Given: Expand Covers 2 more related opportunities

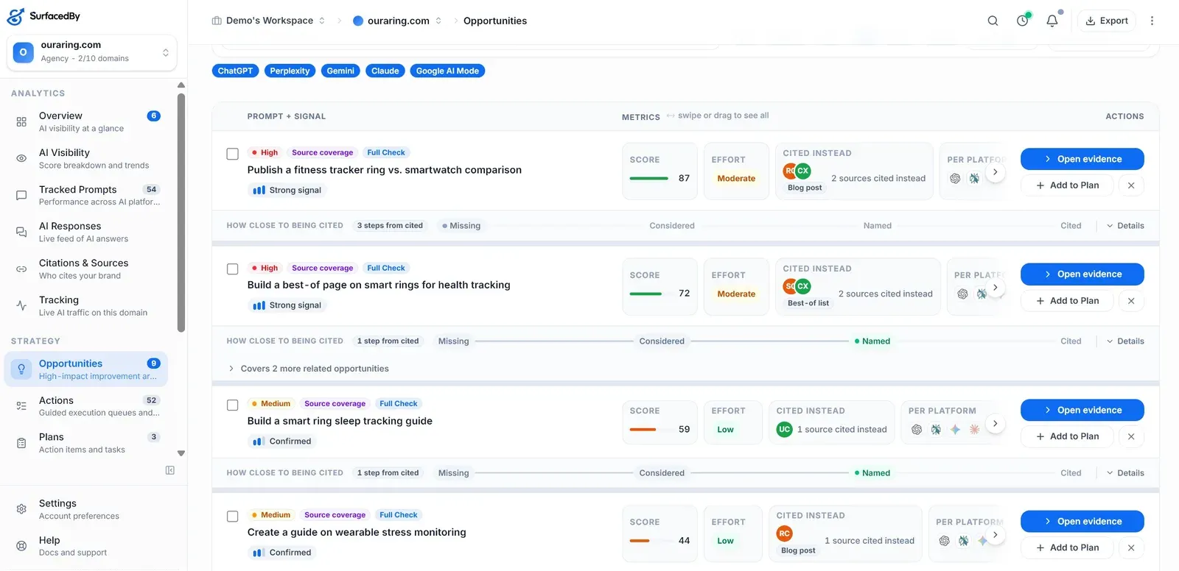Looking at the screenshot, I should point(308,369).
